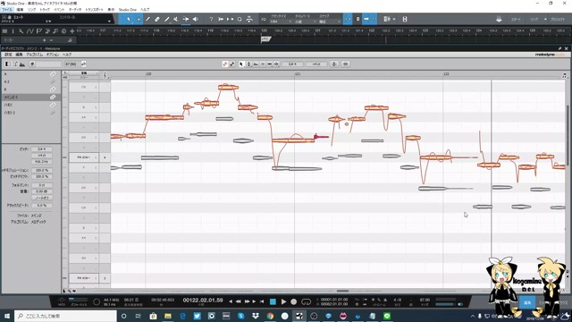Open the ファイル menu
This screenshot has height=322, width=572.
(x=7, y=10)
